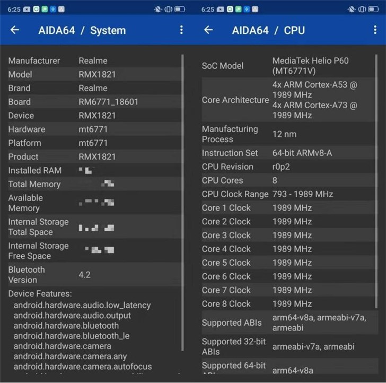Select the 'Supported ABIs' row
The height and width of the screenshot is (383, 386).
coord(289,323)
